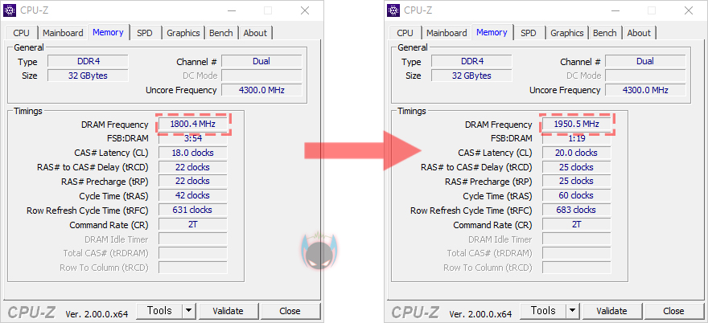The width and height of the screenshot is (708, 323).
Task: Select the Memory tab in right window
Action: pos(492,32)
